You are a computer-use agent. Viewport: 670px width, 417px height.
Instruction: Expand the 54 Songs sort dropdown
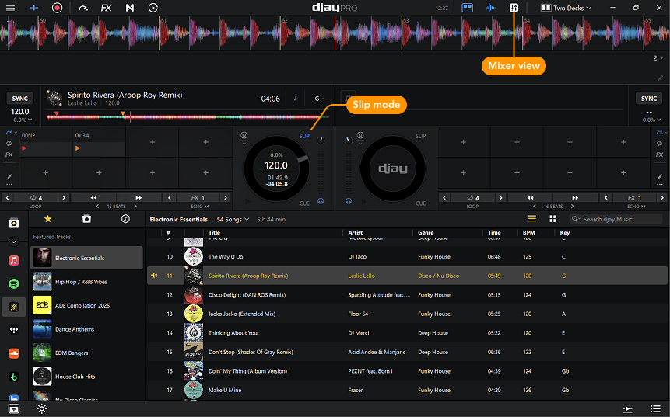(233, 220)
